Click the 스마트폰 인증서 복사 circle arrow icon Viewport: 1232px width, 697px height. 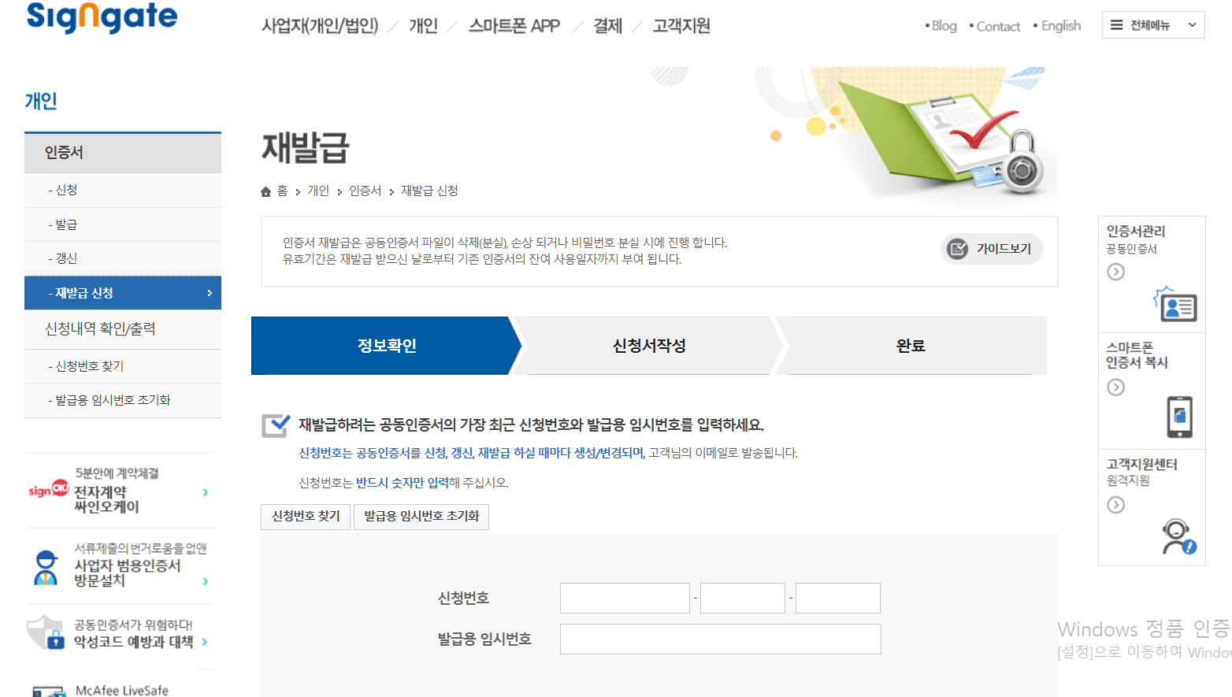pos(1115,387)
